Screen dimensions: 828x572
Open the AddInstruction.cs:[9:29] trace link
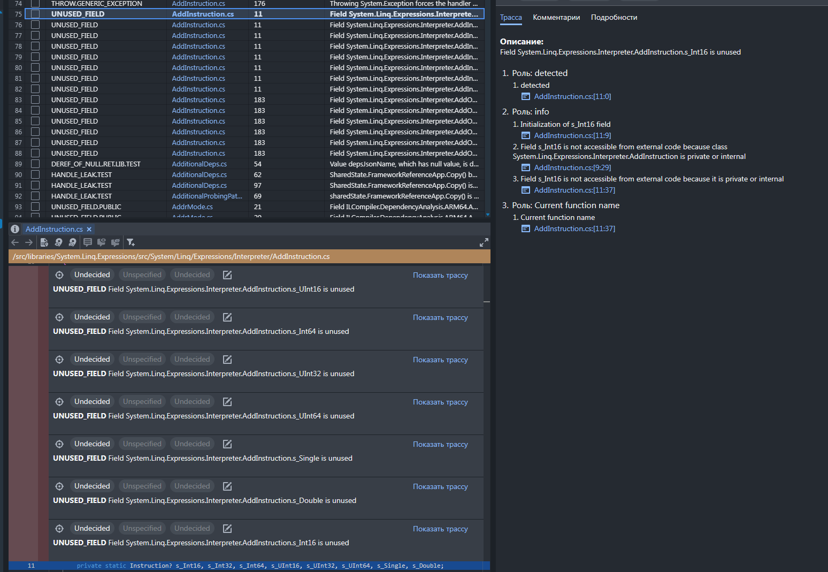(x=572, y=167)
